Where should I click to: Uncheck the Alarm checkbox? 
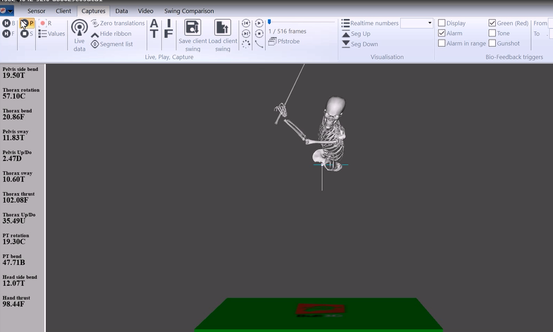point(442,33)
